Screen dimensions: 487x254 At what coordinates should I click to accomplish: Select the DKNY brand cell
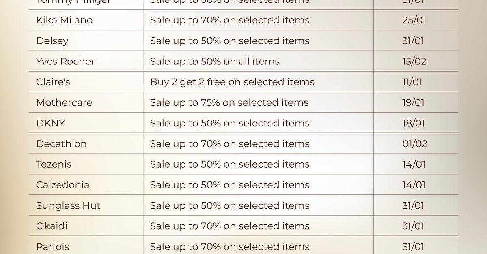click(50, 123)
